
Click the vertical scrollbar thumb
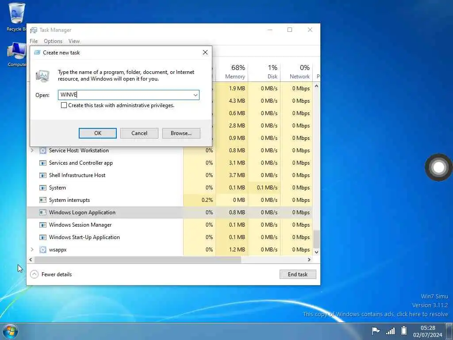[317, 239]
